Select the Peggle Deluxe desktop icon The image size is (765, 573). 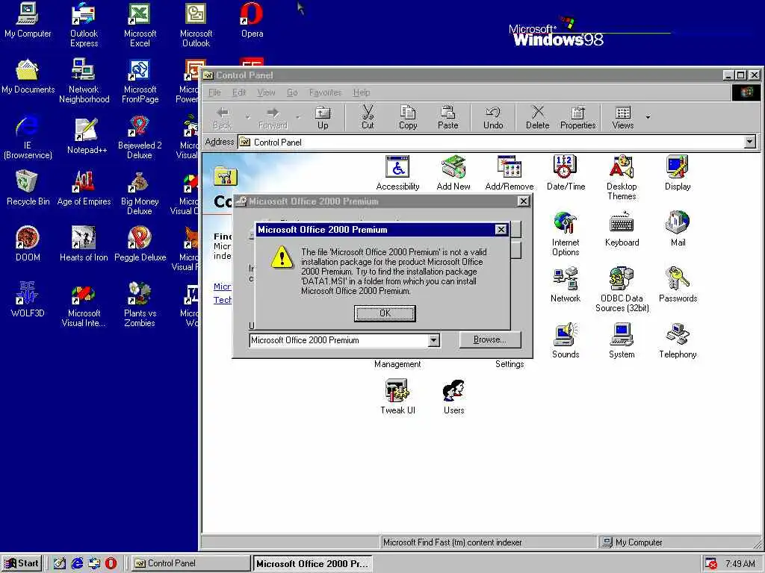coord(140,244)
